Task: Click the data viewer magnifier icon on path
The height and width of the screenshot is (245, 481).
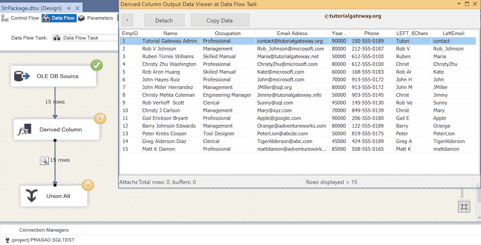Action: tap(45, 161)
